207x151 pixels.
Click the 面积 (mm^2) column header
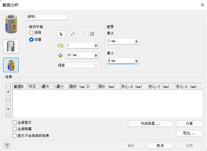(x=83, y=86)
